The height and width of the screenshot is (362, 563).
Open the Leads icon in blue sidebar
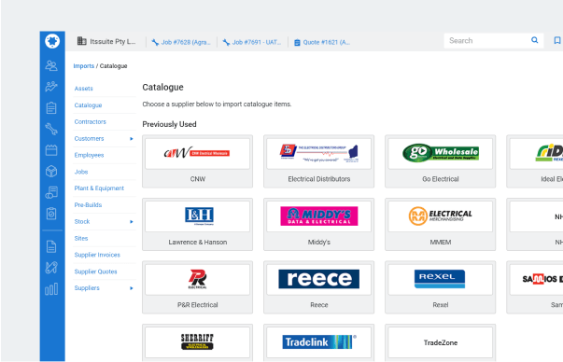click(x=51, y=87)
